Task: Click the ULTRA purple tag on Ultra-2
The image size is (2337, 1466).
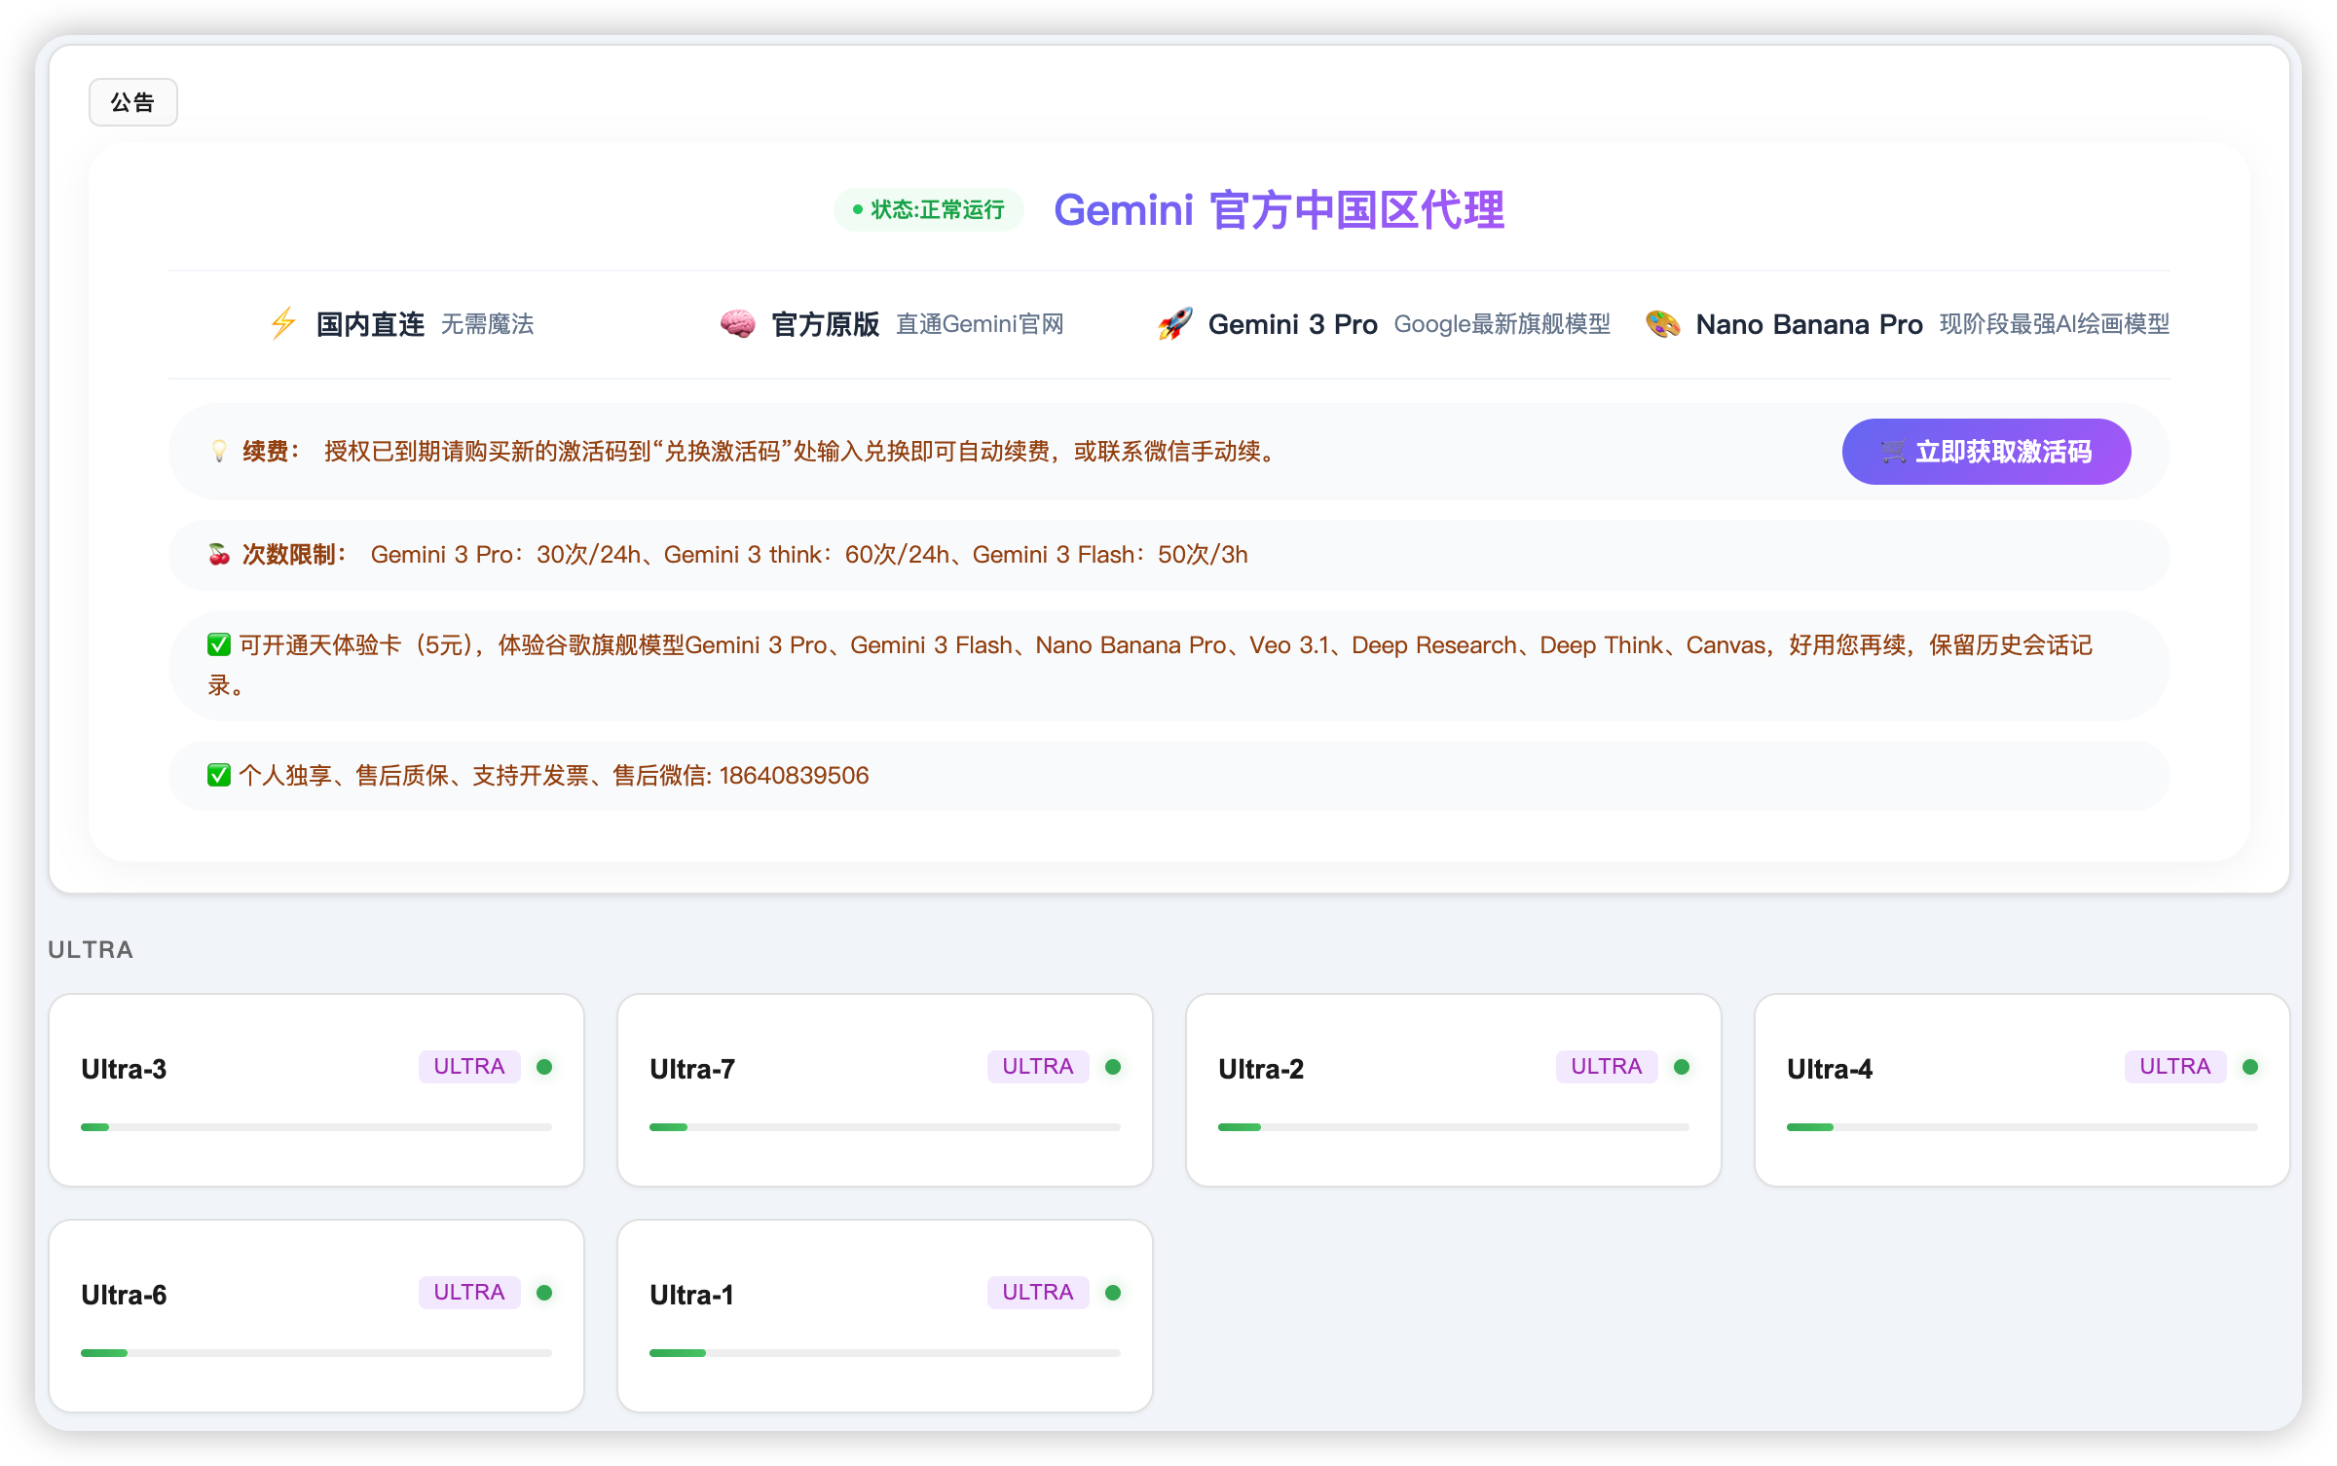Action: pos(1606,1067)
